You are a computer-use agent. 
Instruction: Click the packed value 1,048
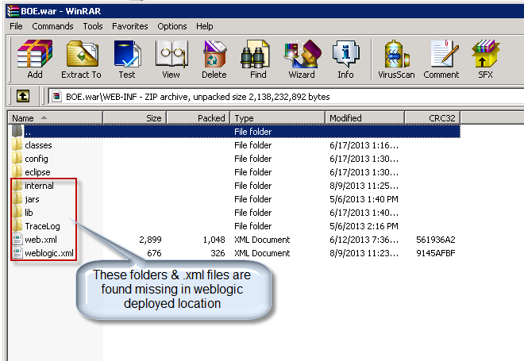[214, 240]
